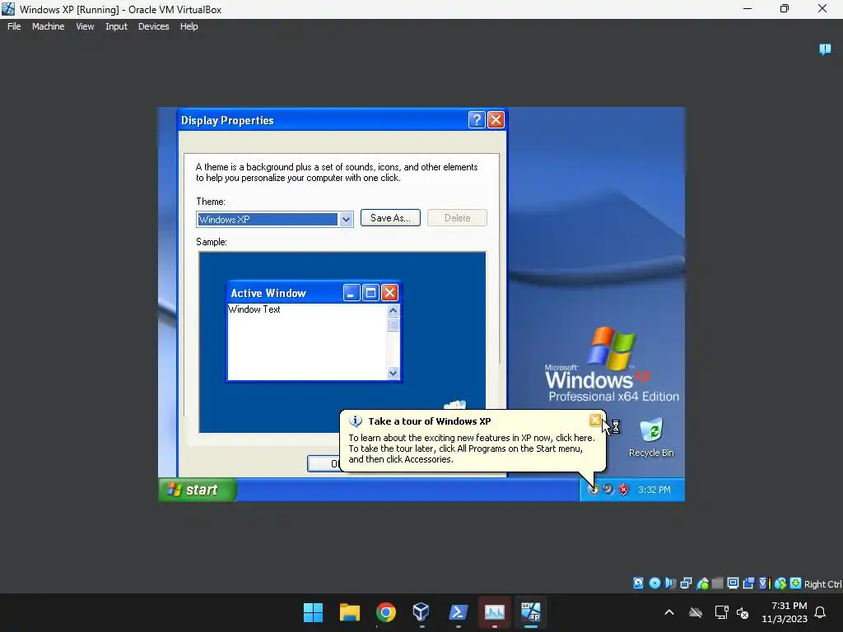Open File Explorer from the taskbar
The height and width of the screenshot is (632, 843).
click(x=349, y=612)
